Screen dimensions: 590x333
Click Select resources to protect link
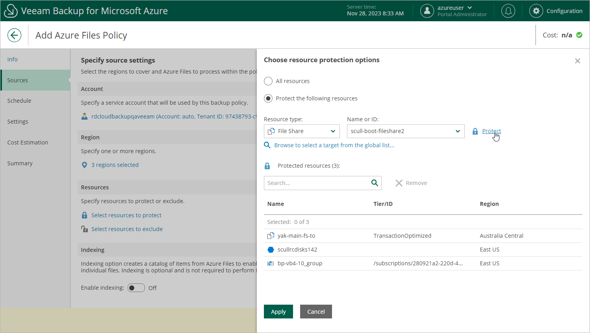pos(126,215)
